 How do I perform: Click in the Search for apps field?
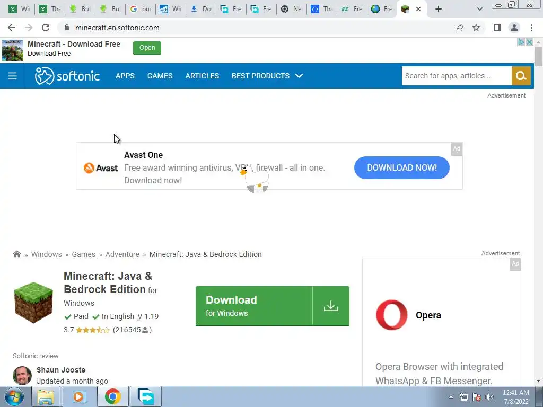457,76
